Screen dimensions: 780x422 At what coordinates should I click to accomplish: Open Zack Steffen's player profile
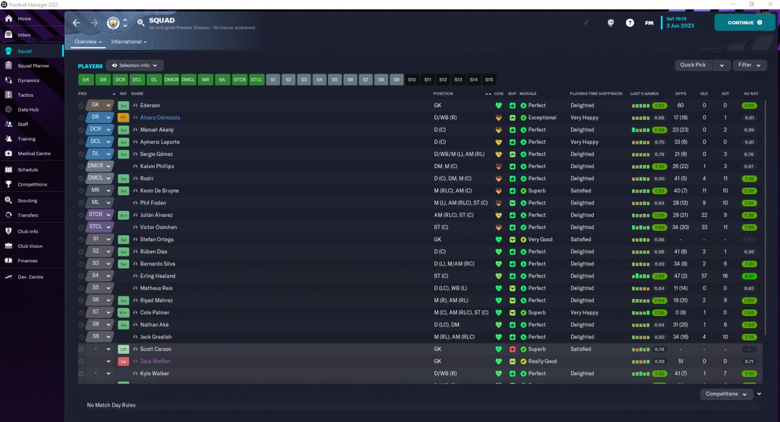[155, 361]
